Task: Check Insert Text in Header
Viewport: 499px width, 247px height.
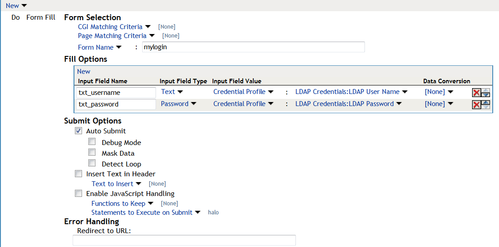Action: click(x=78, y=174)
